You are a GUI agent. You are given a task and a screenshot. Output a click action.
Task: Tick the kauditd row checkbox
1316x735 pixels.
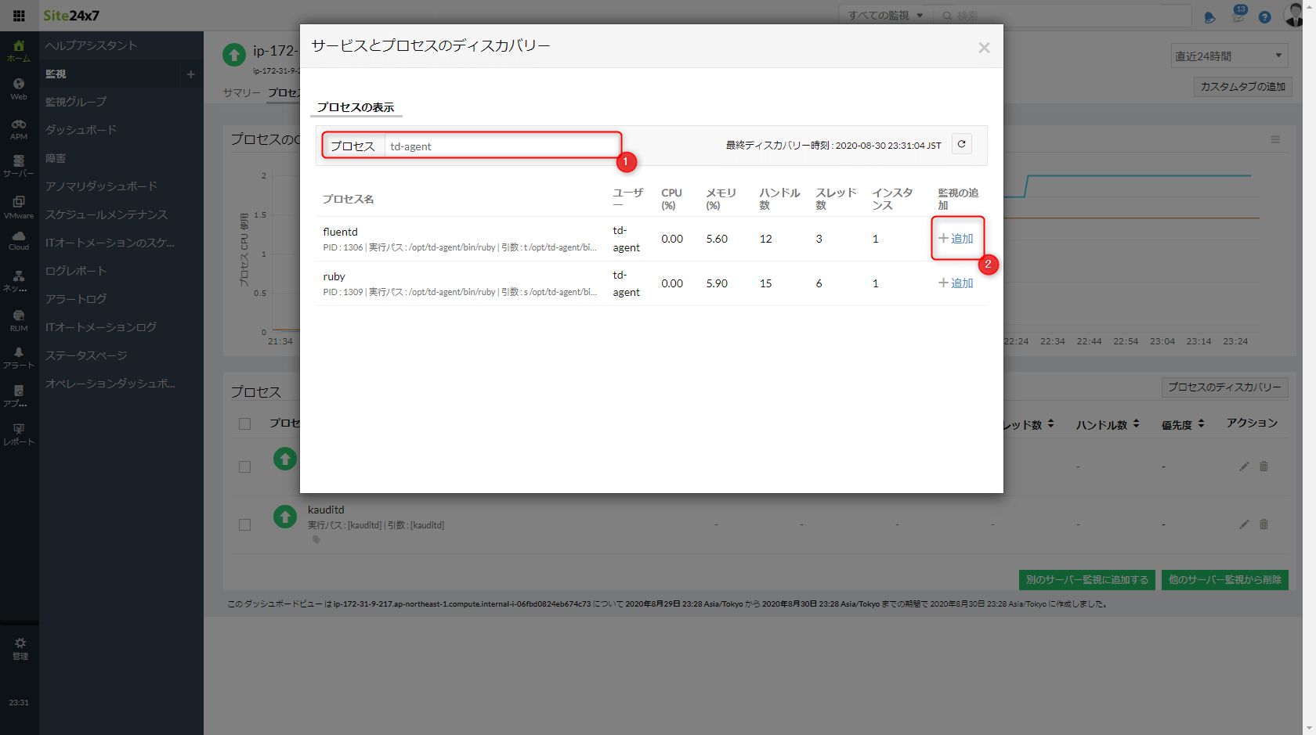tap(244, 524)
